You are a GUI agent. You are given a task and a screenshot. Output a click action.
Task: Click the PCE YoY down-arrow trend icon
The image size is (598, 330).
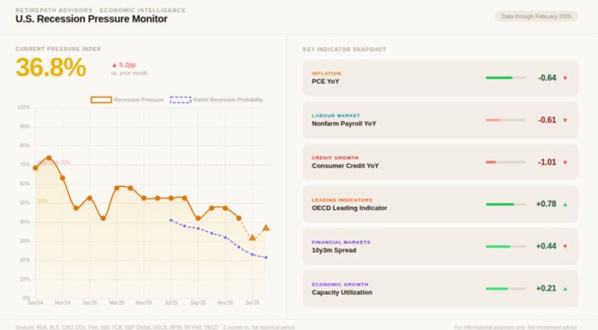point(565,78)
